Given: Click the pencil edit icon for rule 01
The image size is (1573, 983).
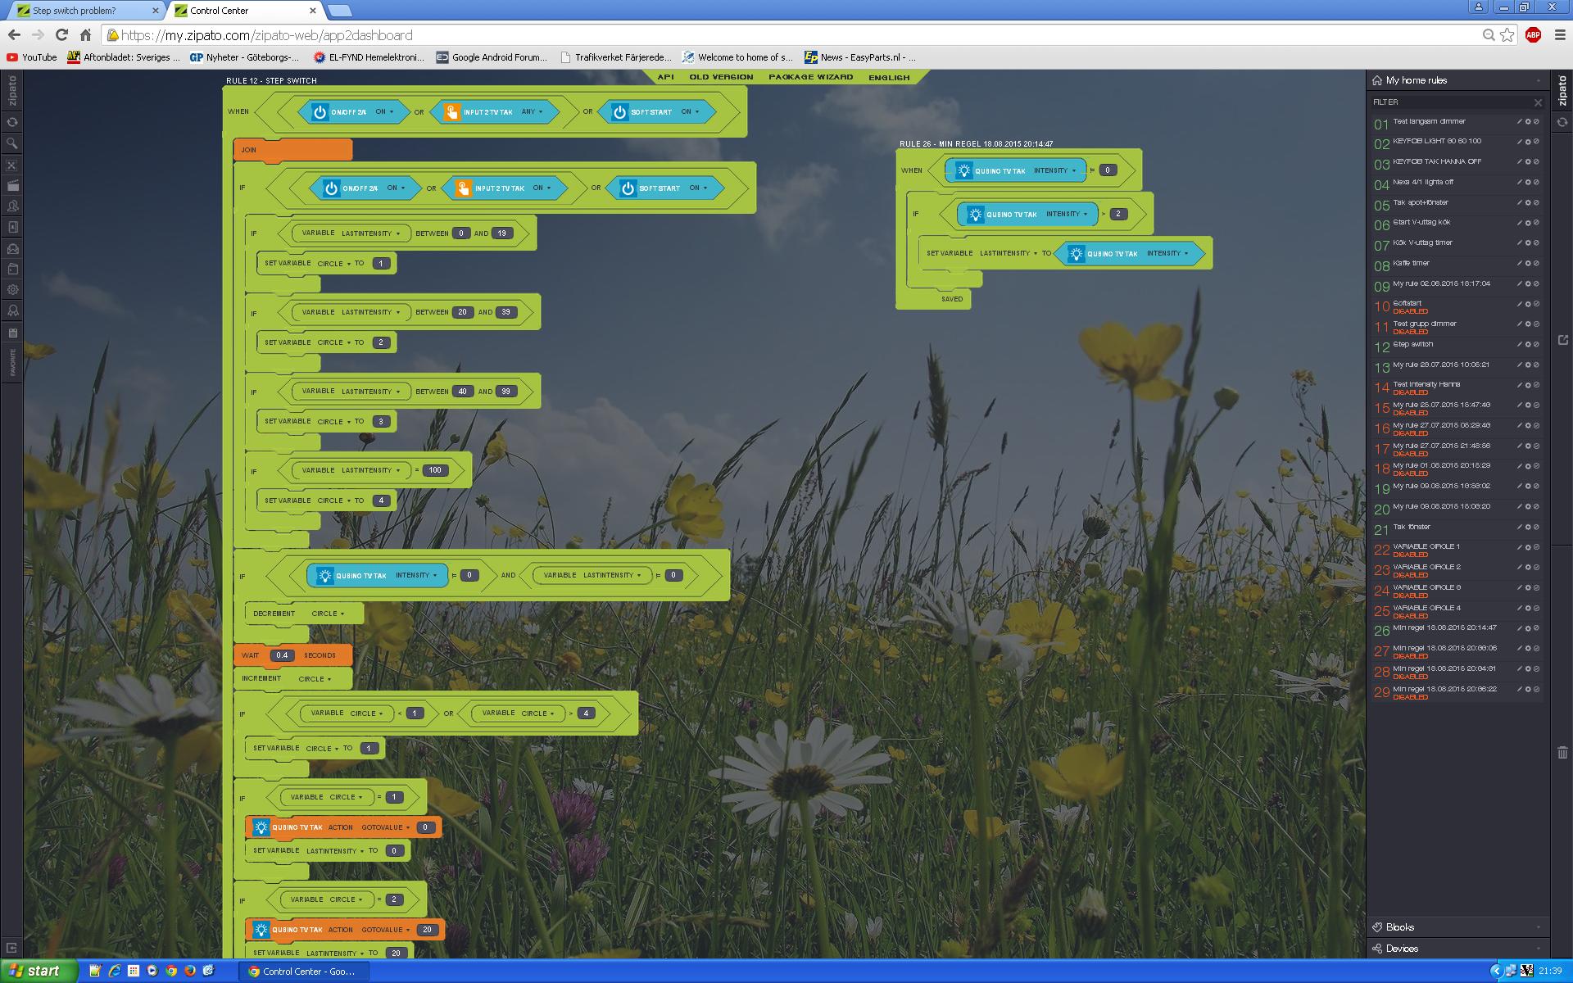Looking at the screenshot, I should [x=1519, y=121].
